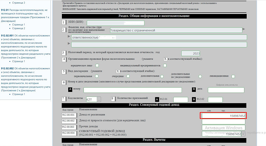
Task: Choose 'дополнительная' declaration type radio
Action: click(x=162, y=77)
